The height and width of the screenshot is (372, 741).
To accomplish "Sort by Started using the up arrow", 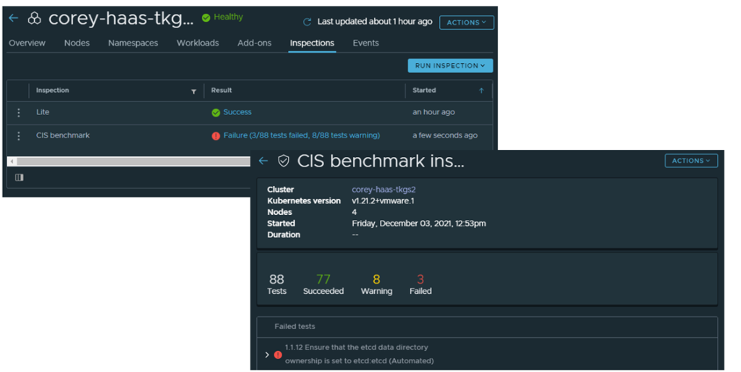I will coord(481,90).
